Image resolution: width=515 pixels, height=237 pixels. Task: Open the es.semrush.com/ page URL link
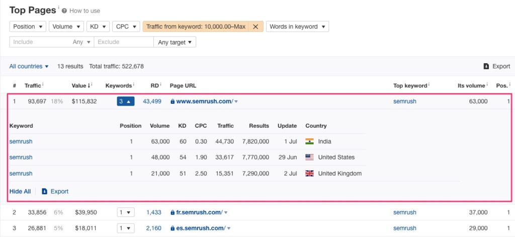[x=201, y=228]
